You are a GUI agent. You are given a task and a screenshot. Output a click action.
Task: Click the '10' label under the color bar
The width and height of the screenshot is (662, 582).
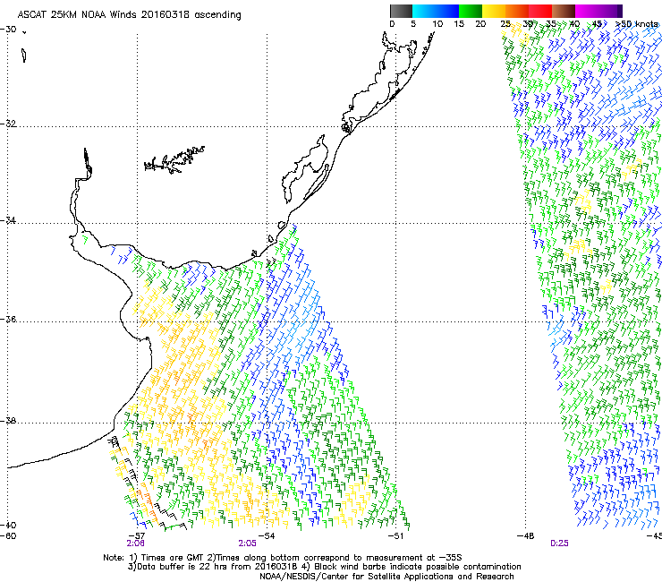437,24
